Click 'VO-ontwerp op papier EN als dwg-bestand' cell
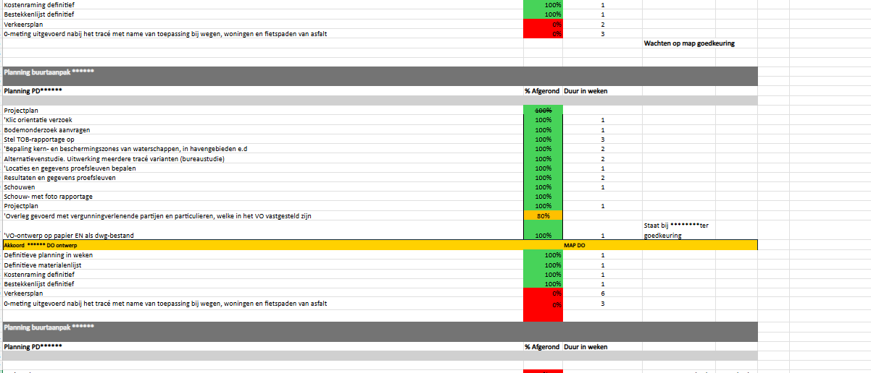 (x=69, y=236)
